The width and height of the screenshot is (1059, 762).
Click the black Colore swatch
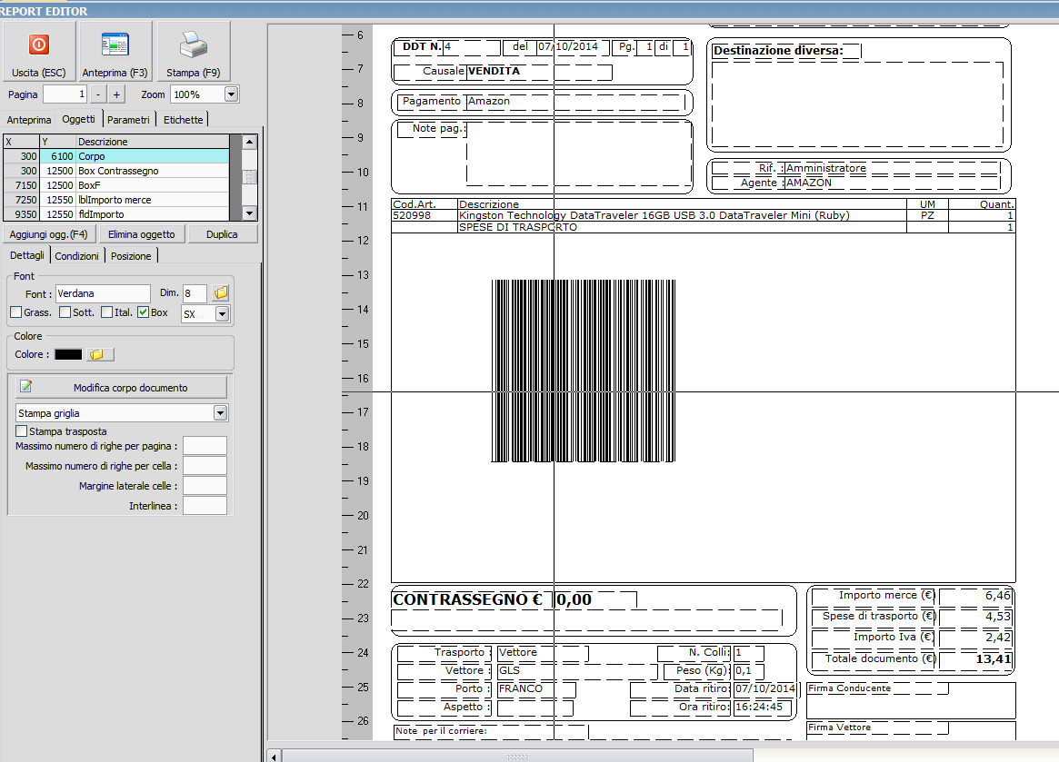[68, 354]
